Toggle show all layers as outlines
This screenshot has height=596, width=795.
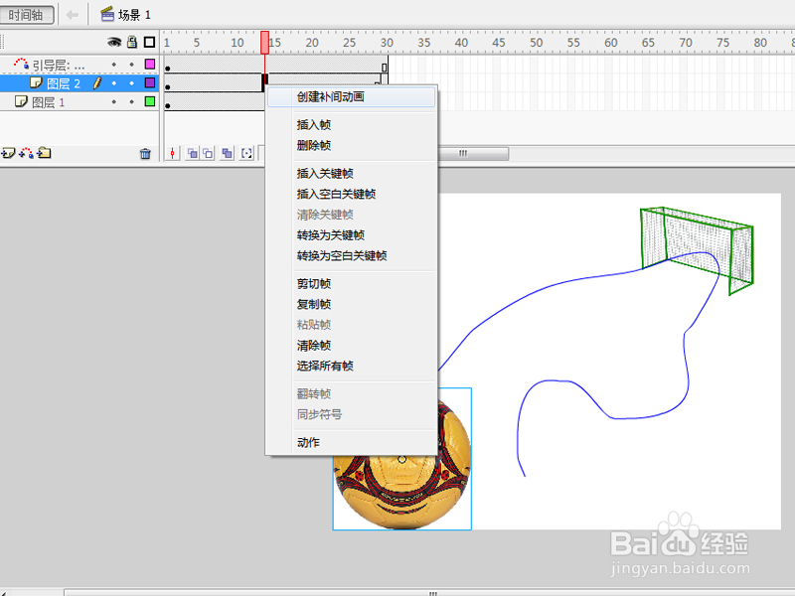[x=149, y=42]
